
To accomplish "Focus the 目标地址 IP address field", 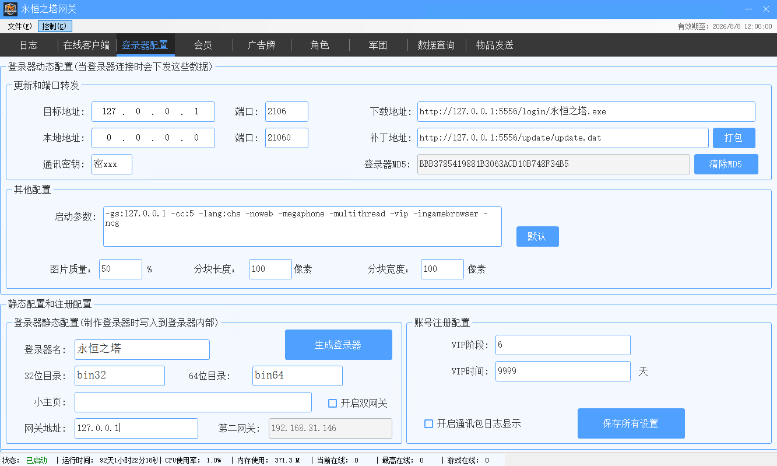I will click(x=153, y=111).
